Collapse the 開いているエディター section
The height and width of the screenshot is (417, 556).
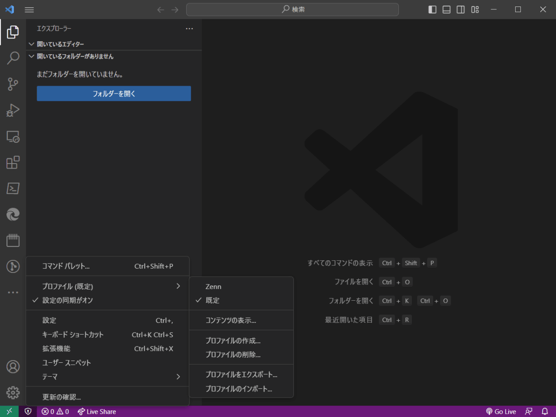[114, 44]
